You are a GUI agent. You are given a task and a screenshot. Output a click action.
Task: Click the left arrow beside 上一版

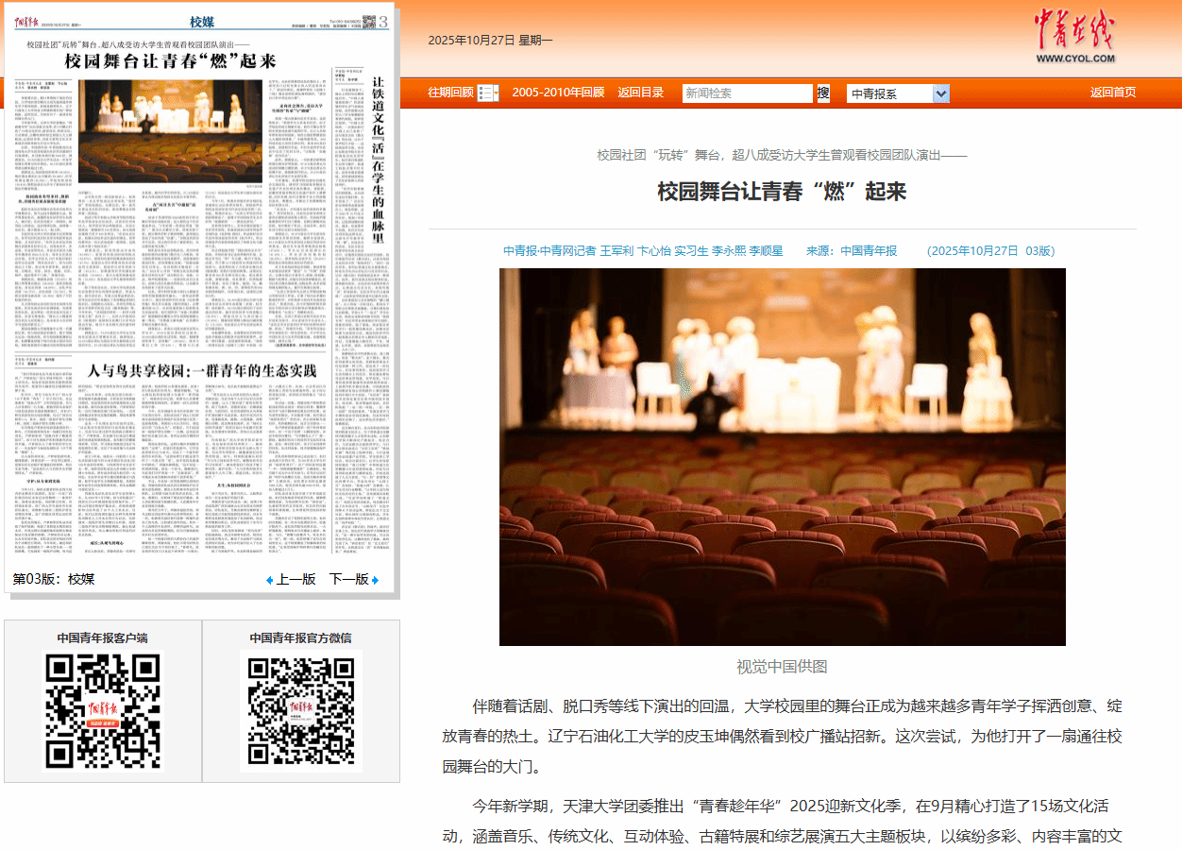point(269,580)
